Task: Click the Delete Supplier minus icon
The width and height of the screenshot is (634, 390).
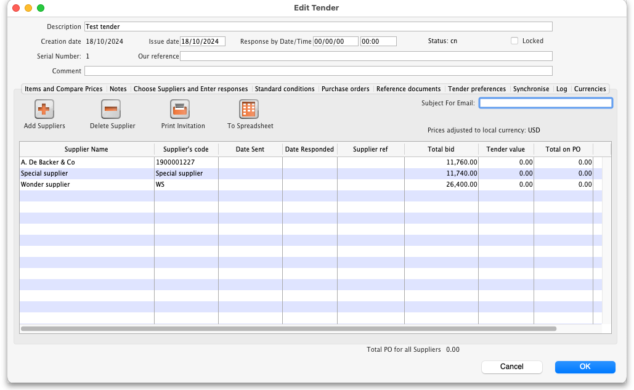Action: pos(111,109)
